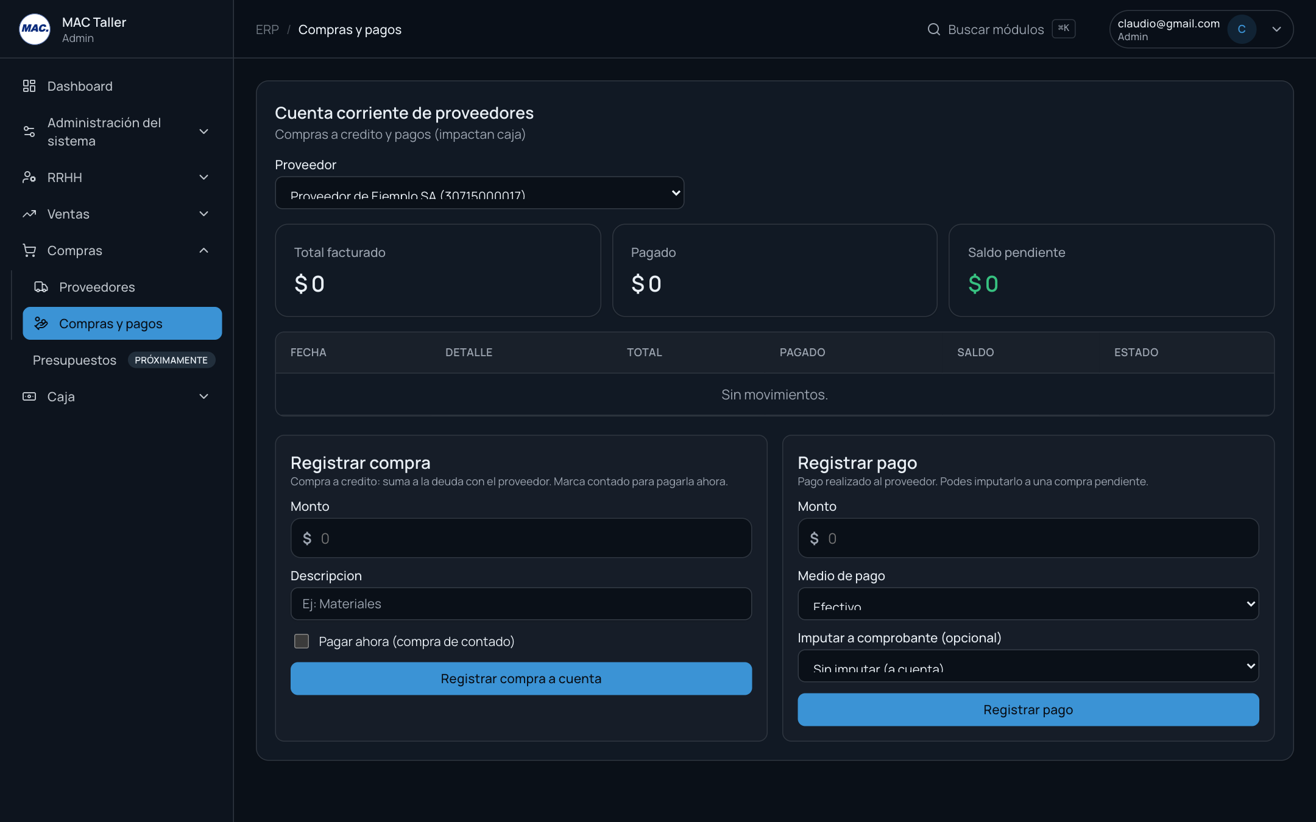This screenshot has height=822, width=1316.
Task: Click the ESTADO column header
Action: (1136, 353)
